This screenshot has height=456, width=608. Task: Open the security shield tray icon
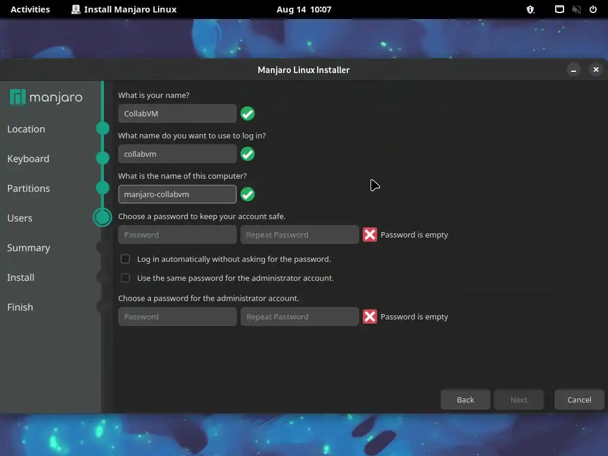[530, 9]
